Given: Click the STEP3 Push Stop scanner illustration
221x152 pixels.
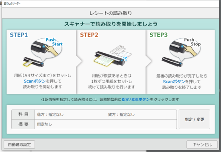Looking at the screenshot, I should click(x=181, y=52).
